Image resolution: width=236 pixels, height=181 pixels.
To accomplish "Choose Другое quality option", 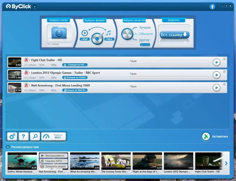I will pos(144,40).
